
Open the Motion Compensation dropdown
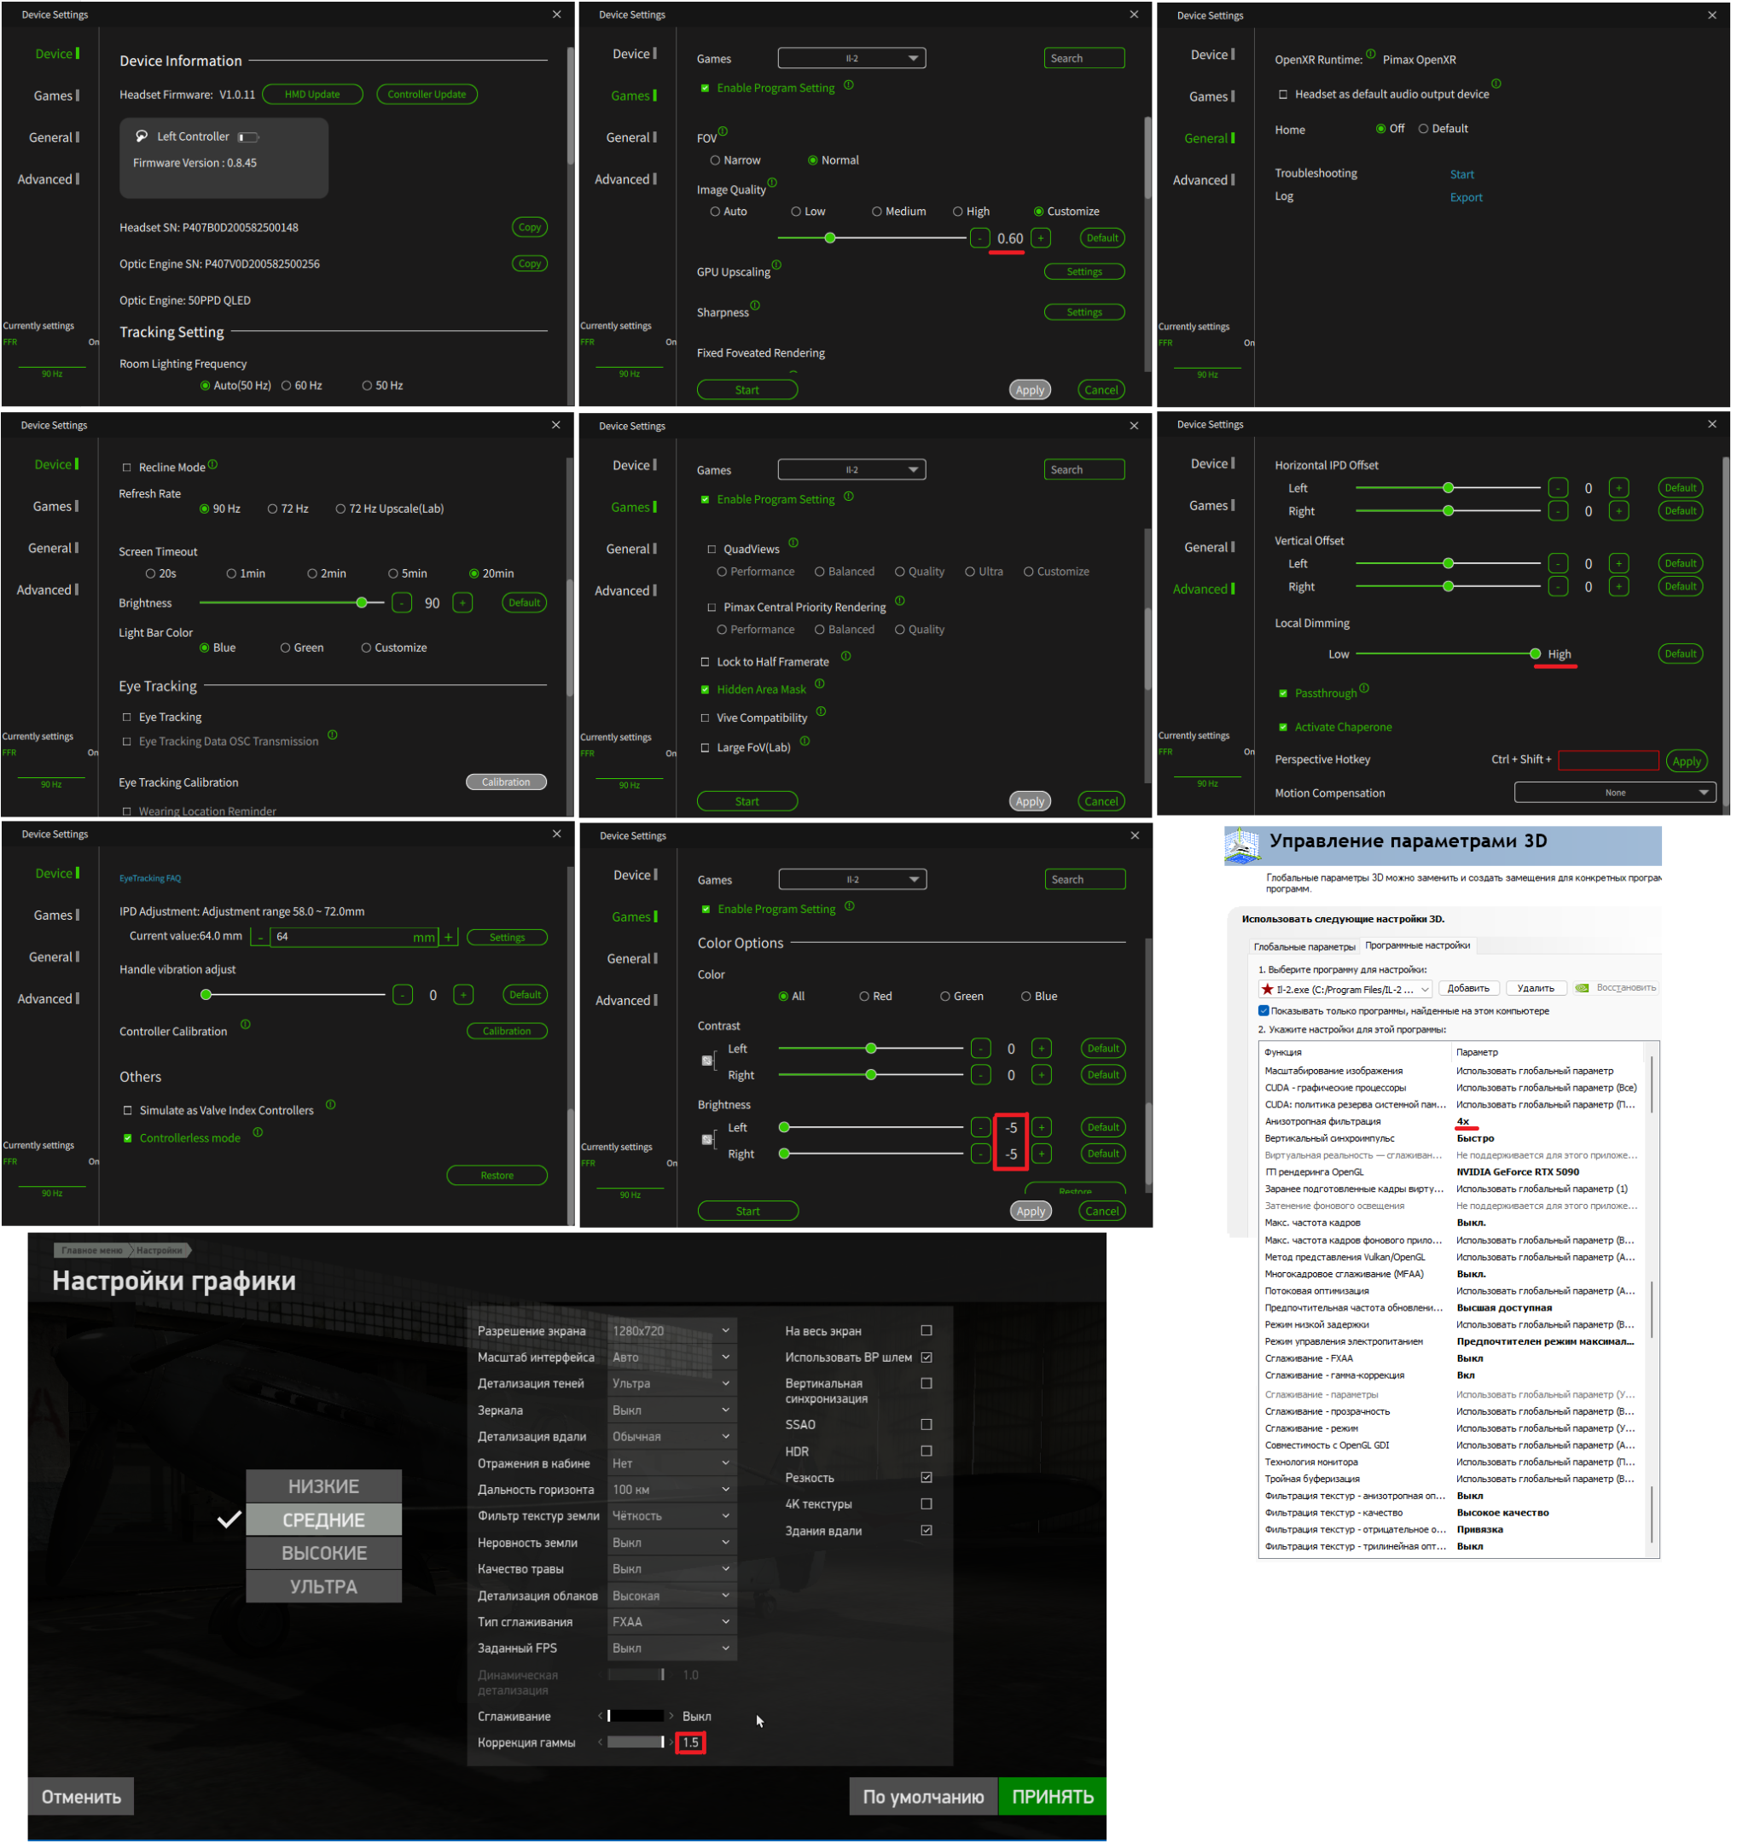[1616, 793]
